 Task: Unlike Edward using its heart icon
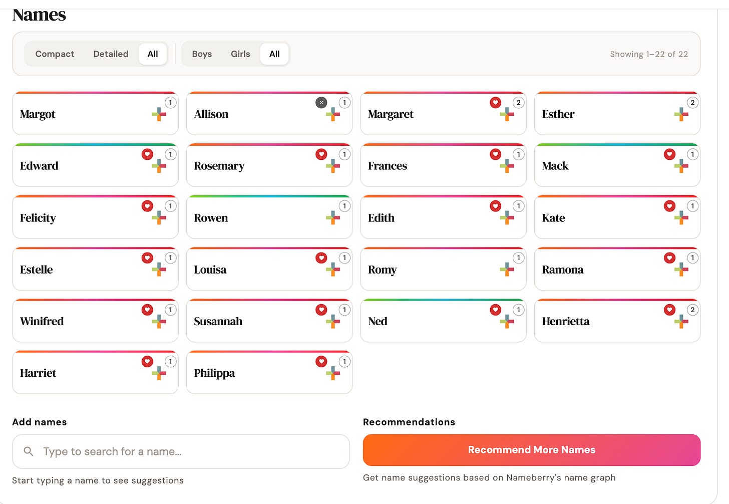click(147, 154)
